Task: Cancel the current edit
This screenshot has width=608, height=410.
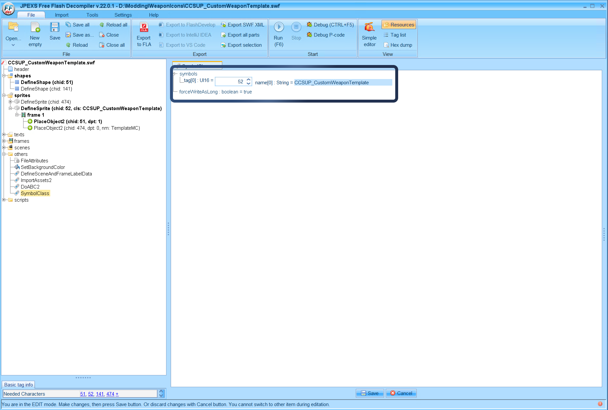Action: 401,393
